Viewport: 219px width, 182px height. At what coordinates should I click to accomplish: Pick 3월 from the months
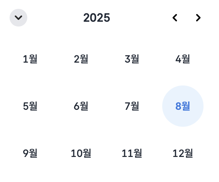pyautogui.click(x=132, y=59)
